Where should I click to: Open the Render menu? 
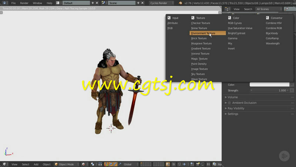tap(24, 3)
